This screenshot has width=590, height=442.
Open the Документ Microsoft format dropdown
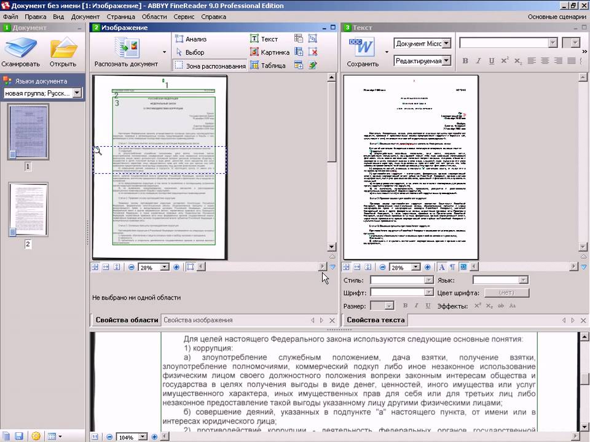point(446,44)
